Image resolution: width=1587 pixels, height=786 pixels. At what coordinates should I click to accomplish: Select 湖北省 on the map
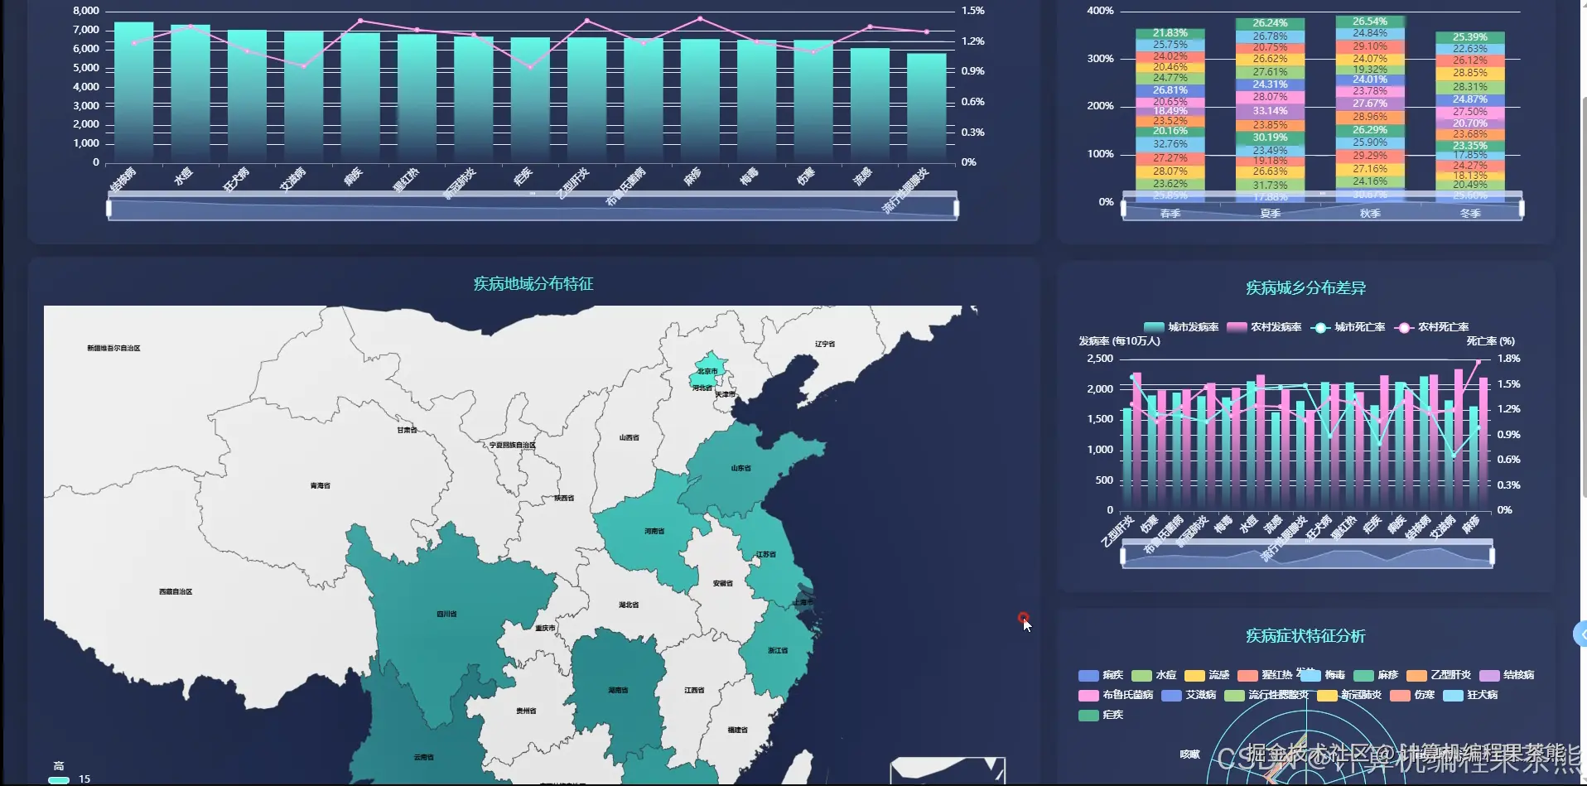[x=629, y=605]
